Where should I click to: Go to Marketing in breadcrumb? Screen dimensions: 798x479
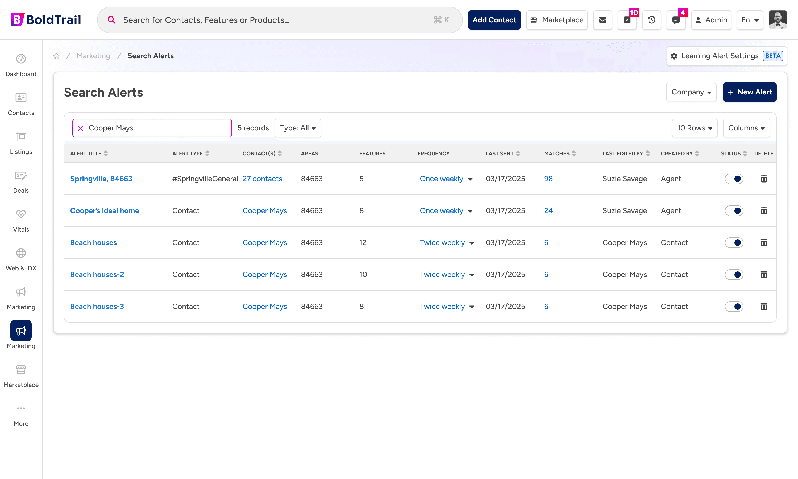tap(93, 56)
